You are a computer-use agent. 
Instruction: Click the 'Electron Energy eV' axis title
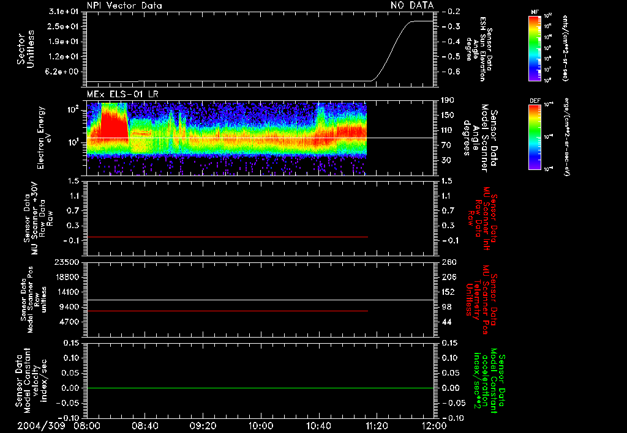click(x=43, y=138)
